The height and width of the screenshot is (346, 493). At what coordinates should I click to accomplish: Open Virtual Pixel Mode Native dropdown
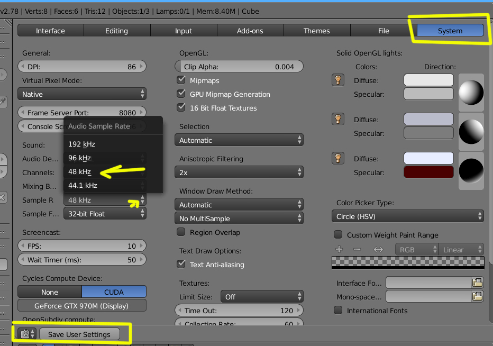click(82, 94)
